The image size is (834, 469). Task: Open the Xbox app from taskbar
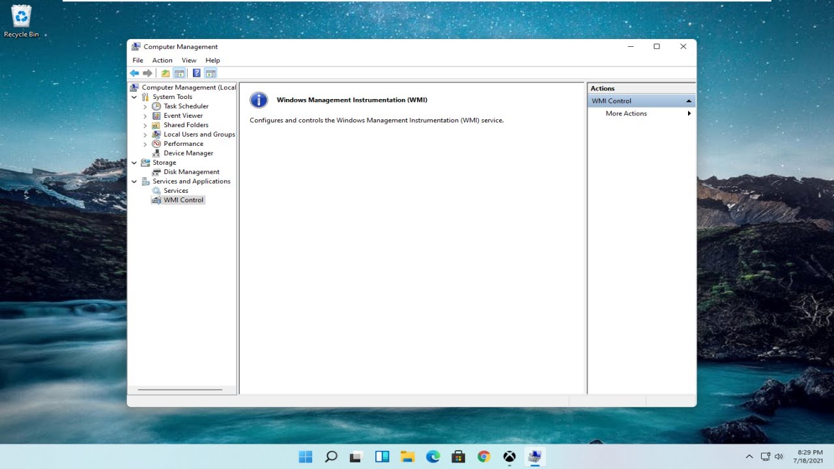pyautogui.click(x=510, y=457)
